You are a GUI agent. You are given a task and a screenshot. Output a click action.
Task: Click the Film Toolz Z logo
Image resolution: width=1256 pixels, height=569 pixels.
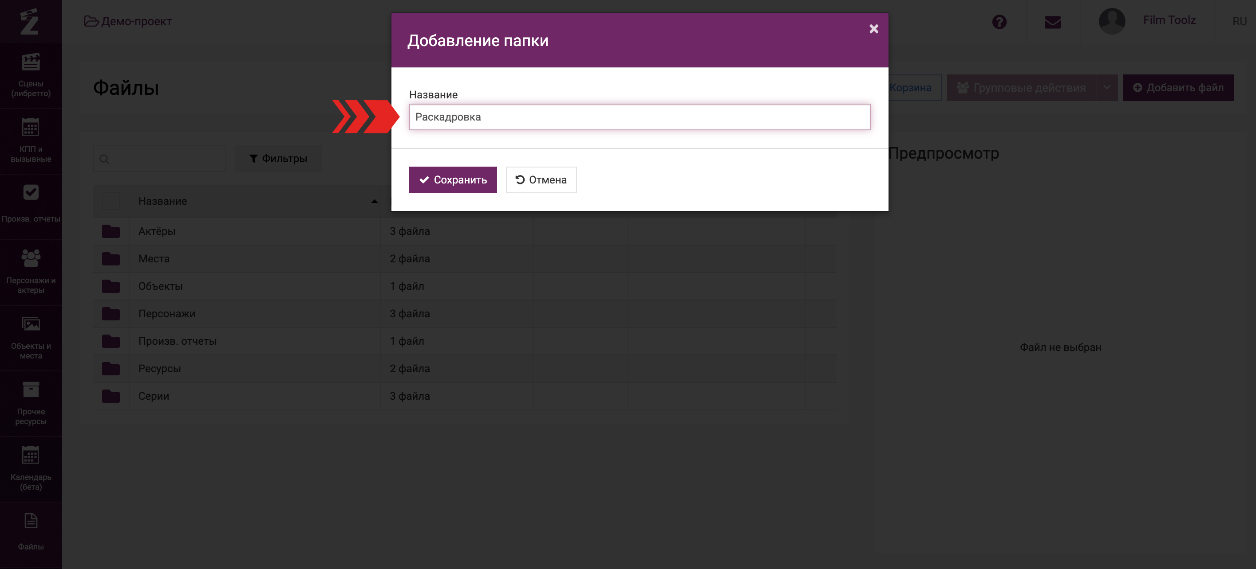30,21
